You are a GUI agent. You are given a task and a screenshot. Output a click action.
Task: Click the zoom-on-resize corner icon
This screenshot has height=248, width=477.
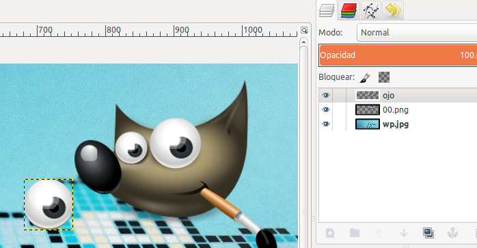point(304,30)
